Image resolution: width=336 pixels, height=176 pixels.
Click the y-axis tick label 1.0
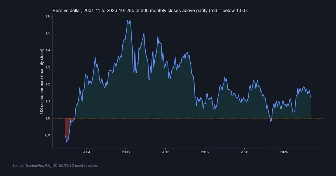[48, 118]
